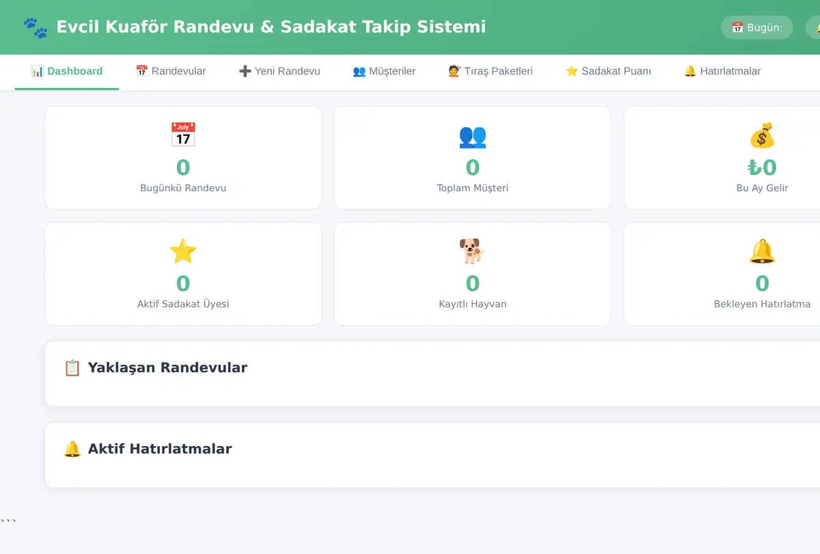Click the paw print logo icon
The width and height of the screenshot is (820, 554).
point(36,27)
